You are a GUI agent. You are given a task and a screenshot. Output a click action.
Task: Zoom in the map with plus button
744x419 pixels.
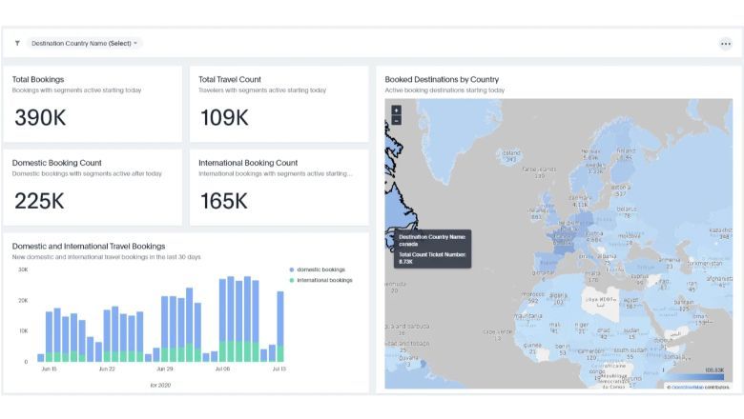pyautogui.click(x=396, y=110)
